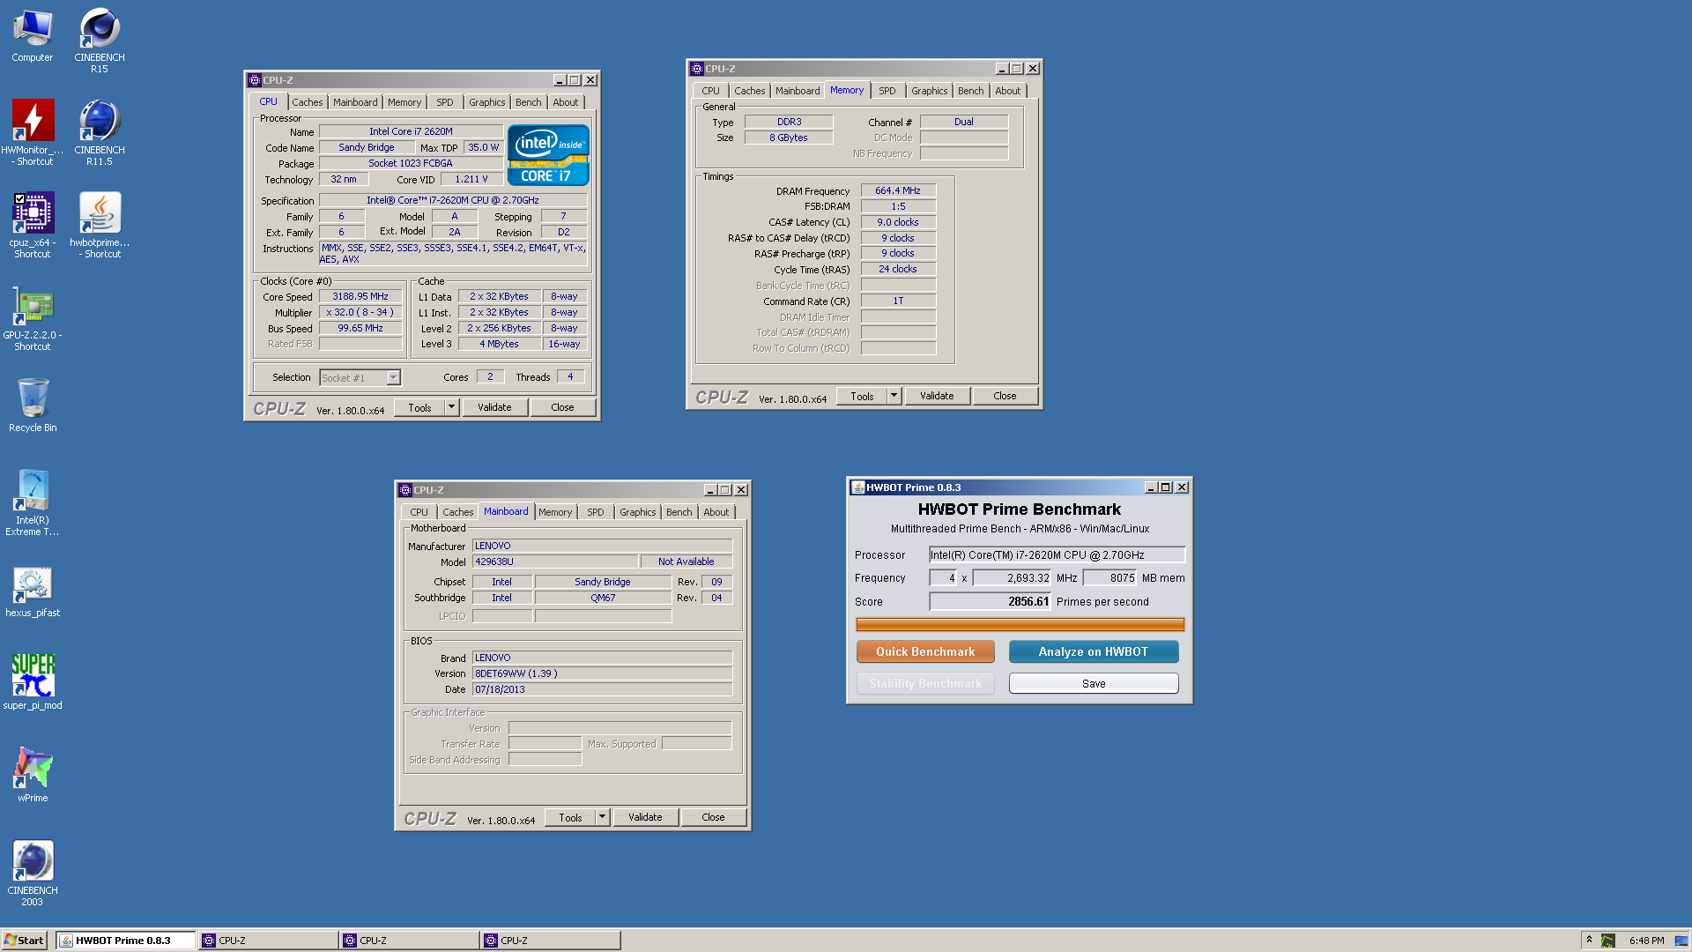This screenshot has width=1692, height=952.
Task: Open Tools dropdown arrow in Mainboard window
Action: click(x=602, y=817)
